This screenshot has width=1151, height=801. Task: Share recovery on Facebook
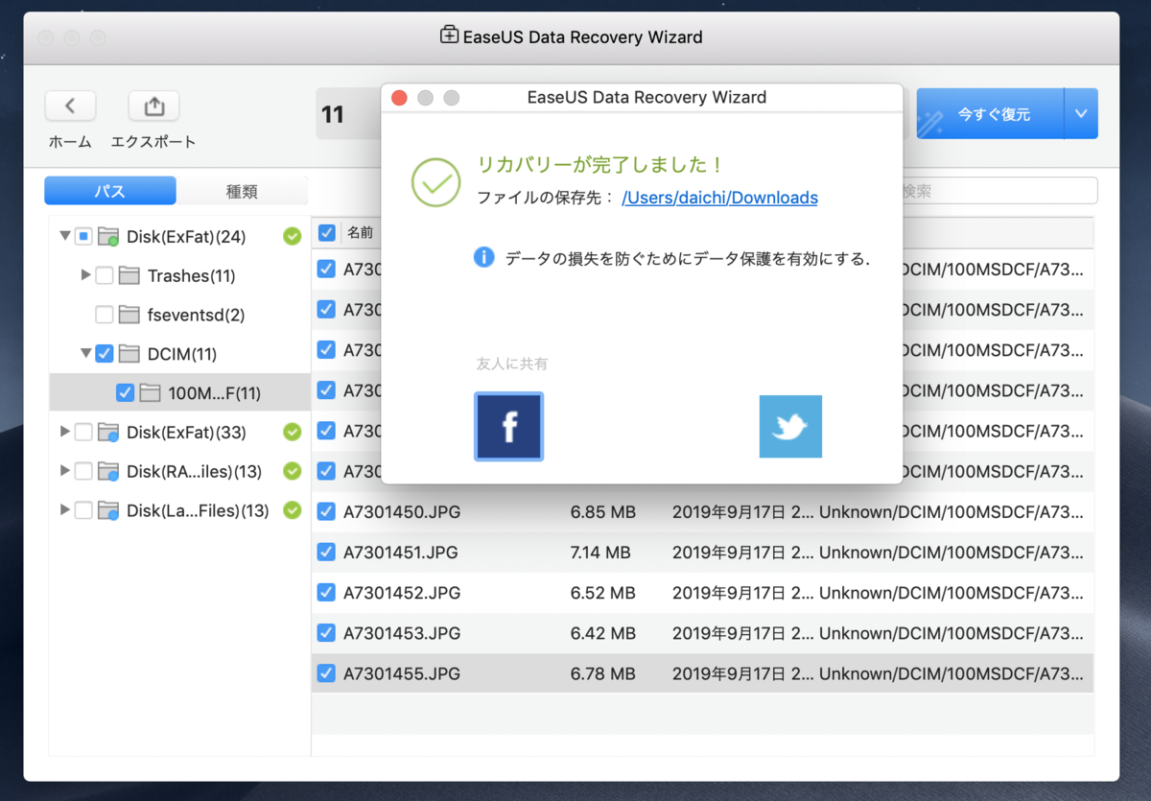point(509,427)
